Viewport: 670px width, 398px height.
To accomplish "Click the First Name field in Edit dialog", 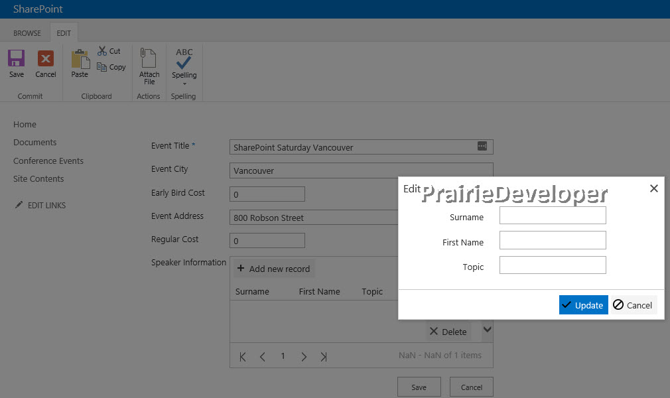I will [x=553, y=240].
